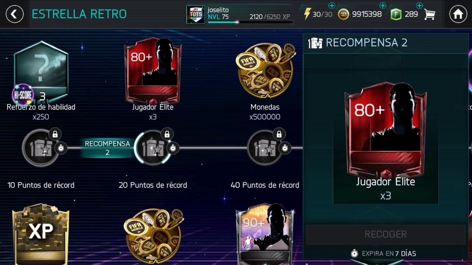Add FIFA points with plus icon
The height and width of the screenshot is (265, 472).
coord(419,5)
